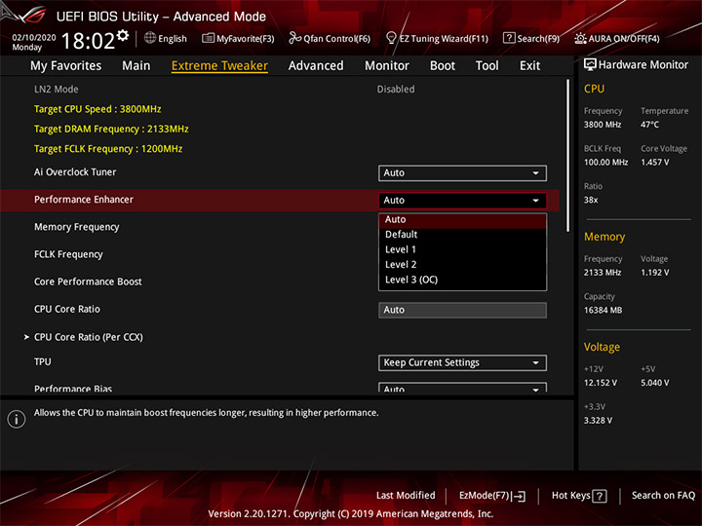This screenshot has width=702, height=526.
Task: Click +5V reading 5.040 V
Action: pyautogui.click(x=654, y=383)
